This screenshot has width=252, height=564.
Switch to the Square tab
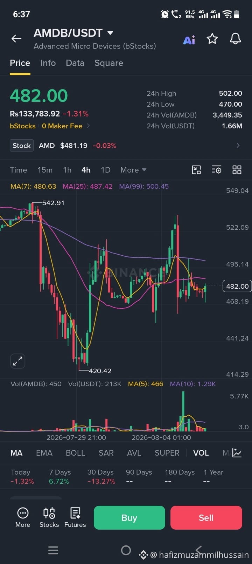pos(109,63)
